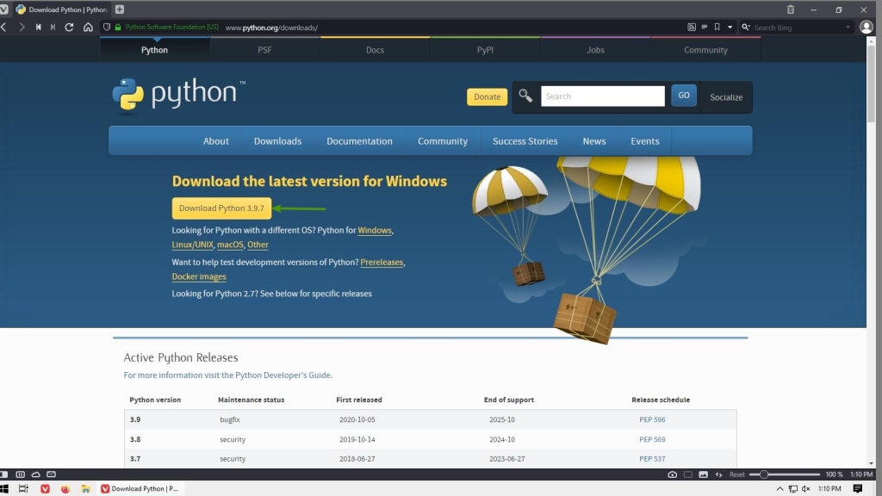Toggle the sidebar panel icon in the status bar

21,474
